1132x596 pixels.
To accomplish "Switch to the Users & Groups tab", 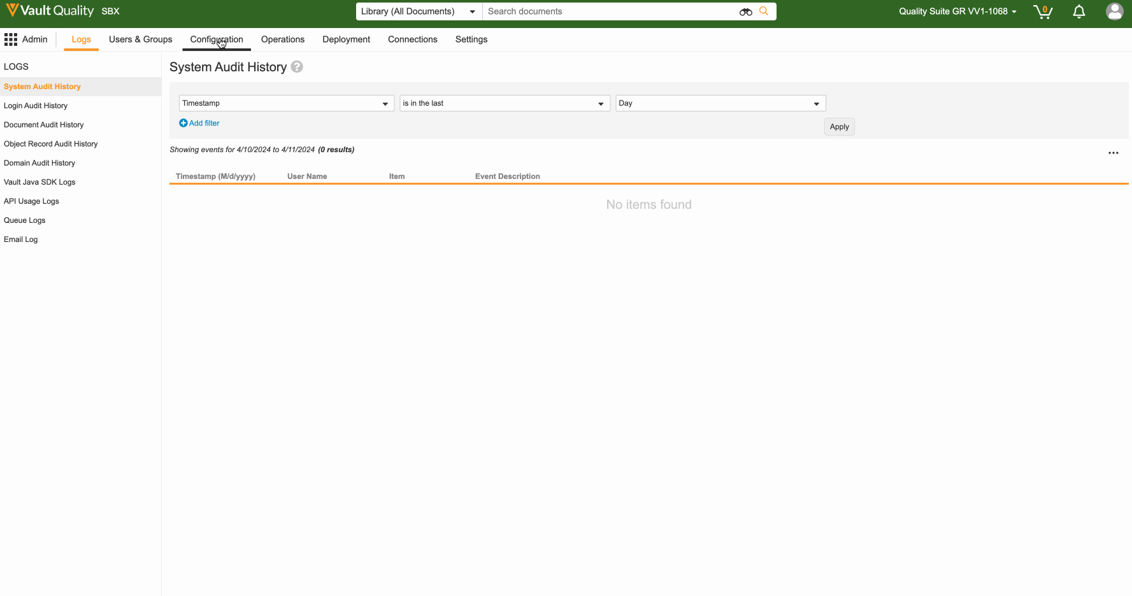I will point(140,39).
